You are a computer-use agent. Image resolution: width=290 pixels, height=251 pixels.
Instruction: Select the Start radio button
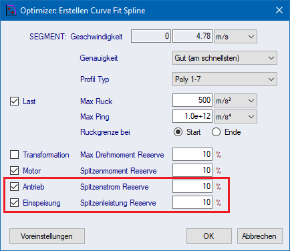[178, 132]
